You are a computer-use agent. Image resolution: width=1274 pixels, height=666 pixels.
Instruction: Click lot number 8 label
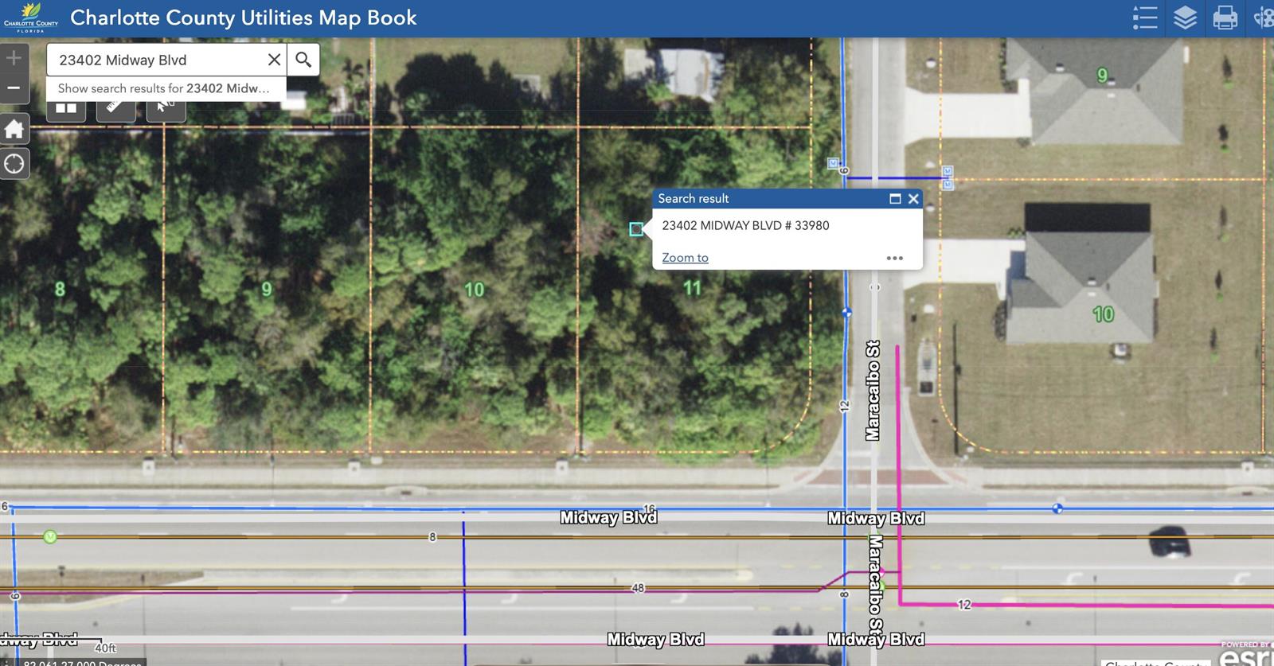[x=60, y=289]
